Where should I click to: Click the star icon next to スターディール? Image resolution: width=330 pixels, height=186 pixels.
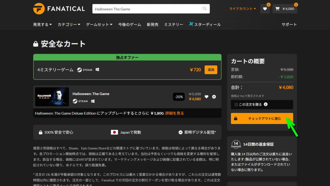[x=191, y=24]
